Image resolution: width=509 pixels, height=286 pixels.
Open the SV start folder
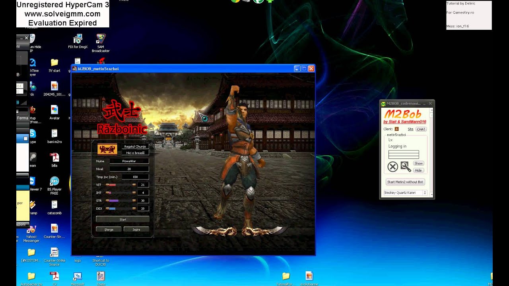point(54,63)
